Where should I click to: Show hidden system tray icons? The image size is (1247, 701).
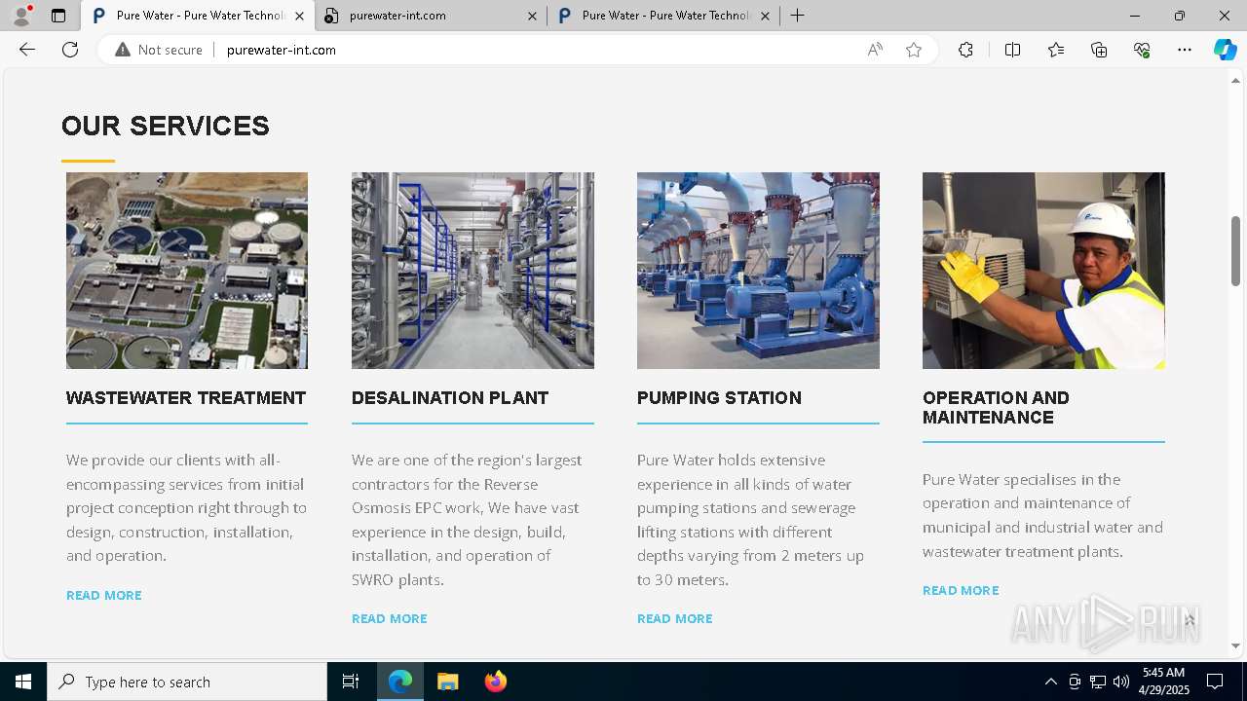click(x=1050, y=682)
